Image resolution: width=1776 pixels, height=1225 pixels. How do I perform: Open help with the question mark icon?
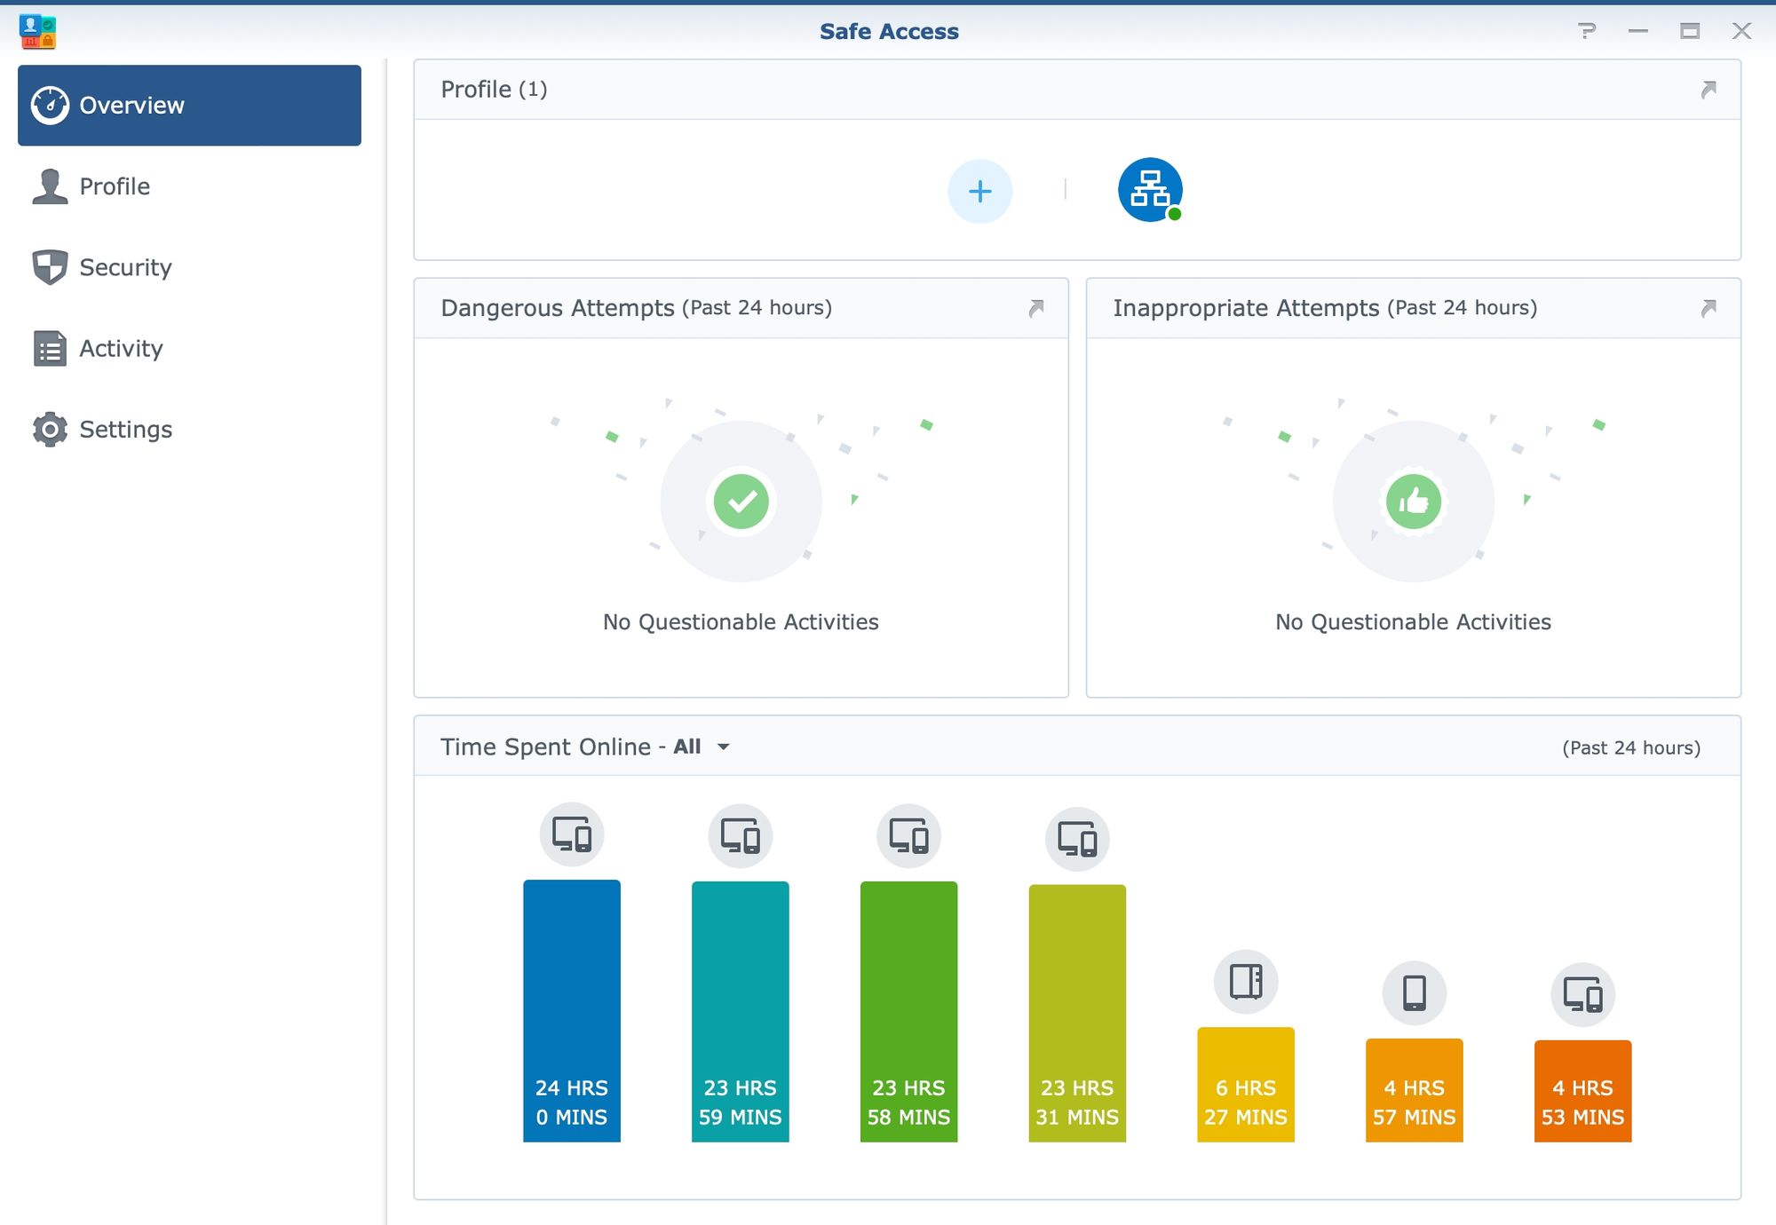1587,31
